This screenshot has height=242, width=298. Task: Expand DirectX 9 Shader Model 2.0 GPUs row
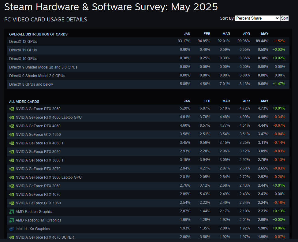[148, 76]
